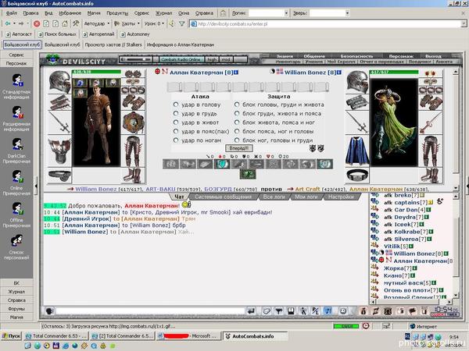Switch to Мои логи chat tab
469x351 pixels.
tap(306, 197)
